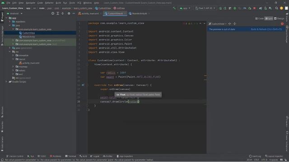Click the Stop red square icon
The width and height of the screenshot is (289, 162).
[x=255, y=8]
